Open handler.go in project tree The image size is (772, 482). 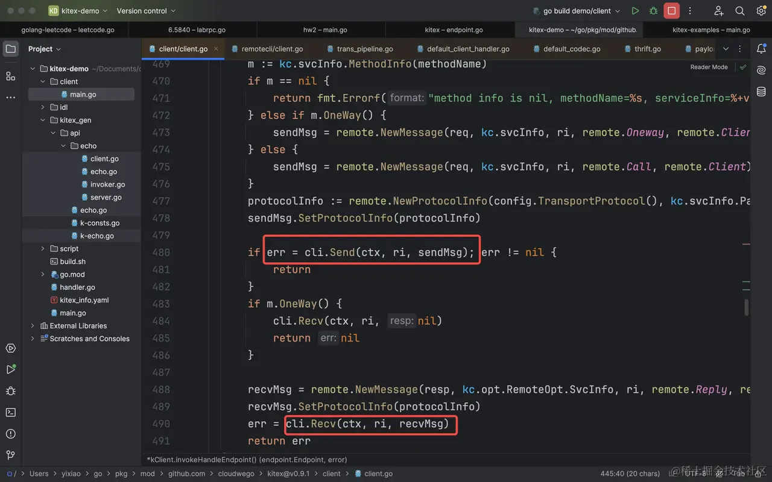77,287
